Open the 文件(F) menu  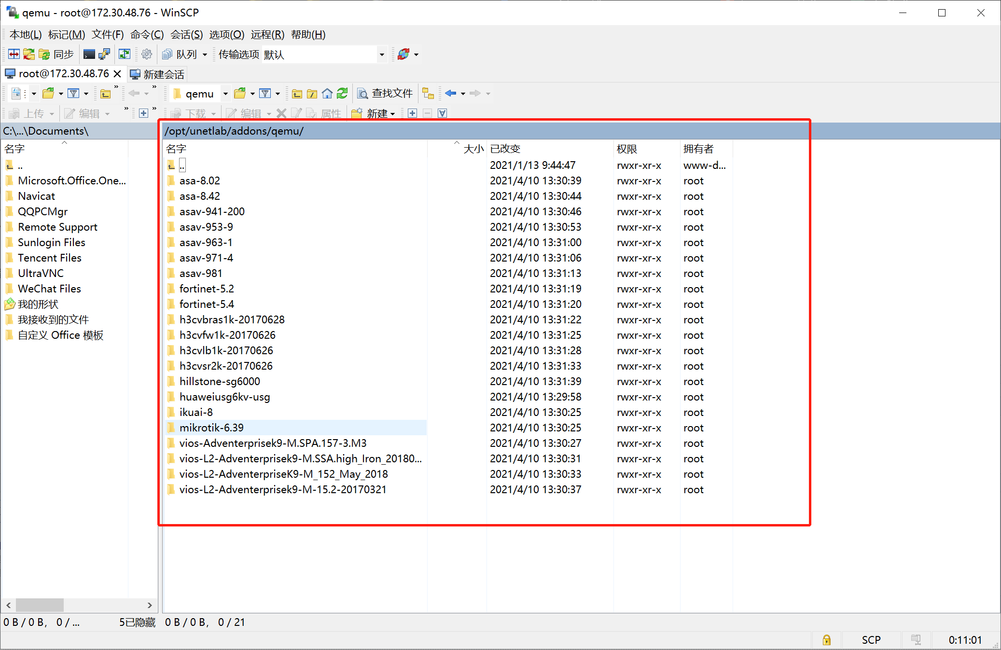point(108,35)
